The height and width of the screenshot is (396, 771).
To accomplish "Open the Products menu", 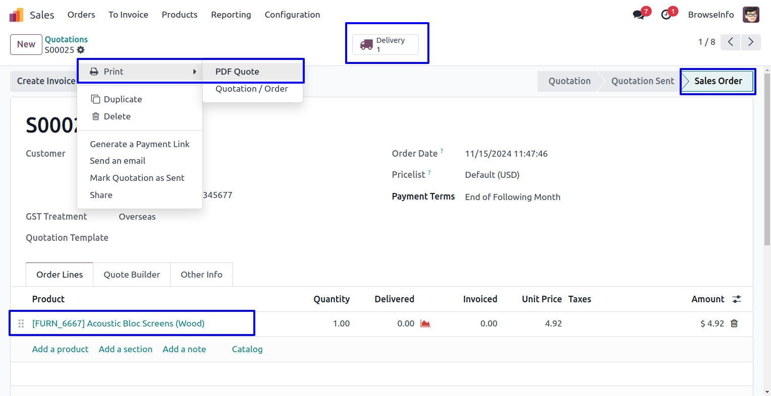I will pos(180,15).
